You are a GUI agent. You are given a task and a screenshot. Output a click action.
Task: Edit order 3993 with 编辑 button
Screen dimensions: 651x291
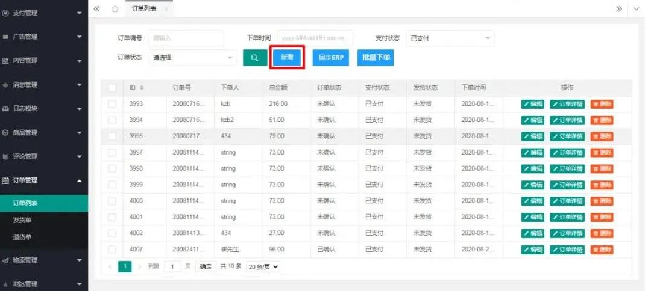click(533, 104)
